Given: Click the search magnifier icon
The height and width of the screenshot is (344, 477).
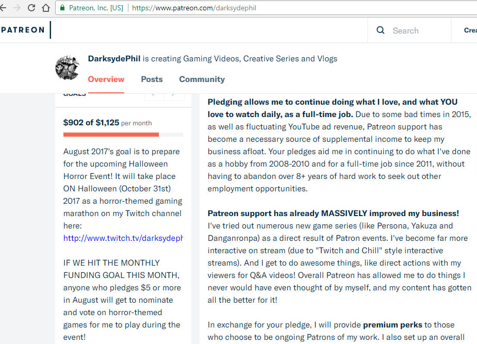Looking at the screenshot, I should tap(381, 30).
